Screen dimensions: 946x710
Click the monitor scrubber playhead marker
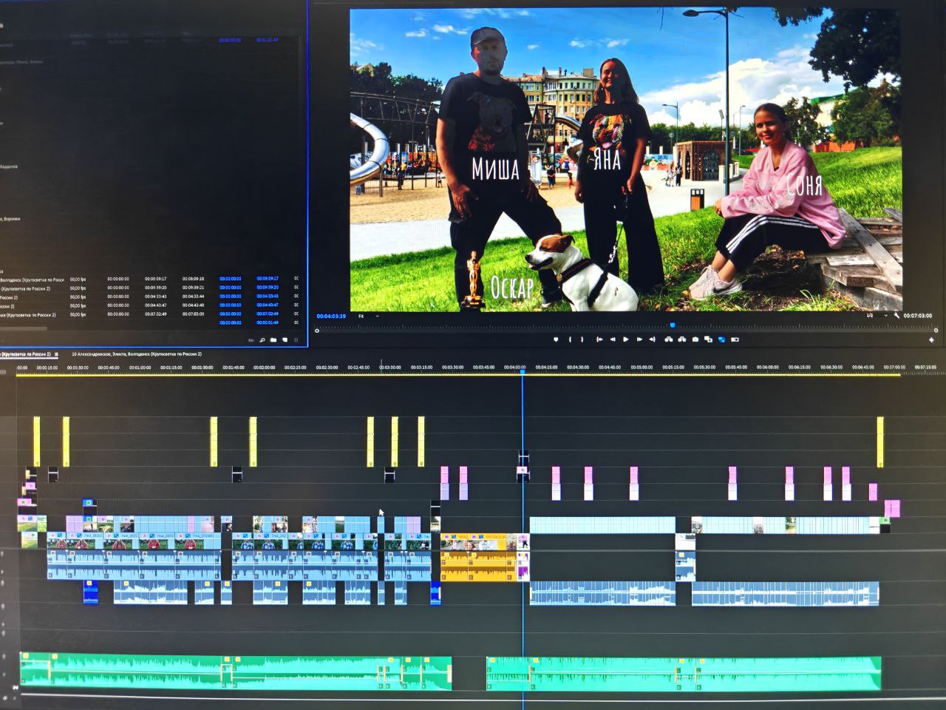(672, 325)
